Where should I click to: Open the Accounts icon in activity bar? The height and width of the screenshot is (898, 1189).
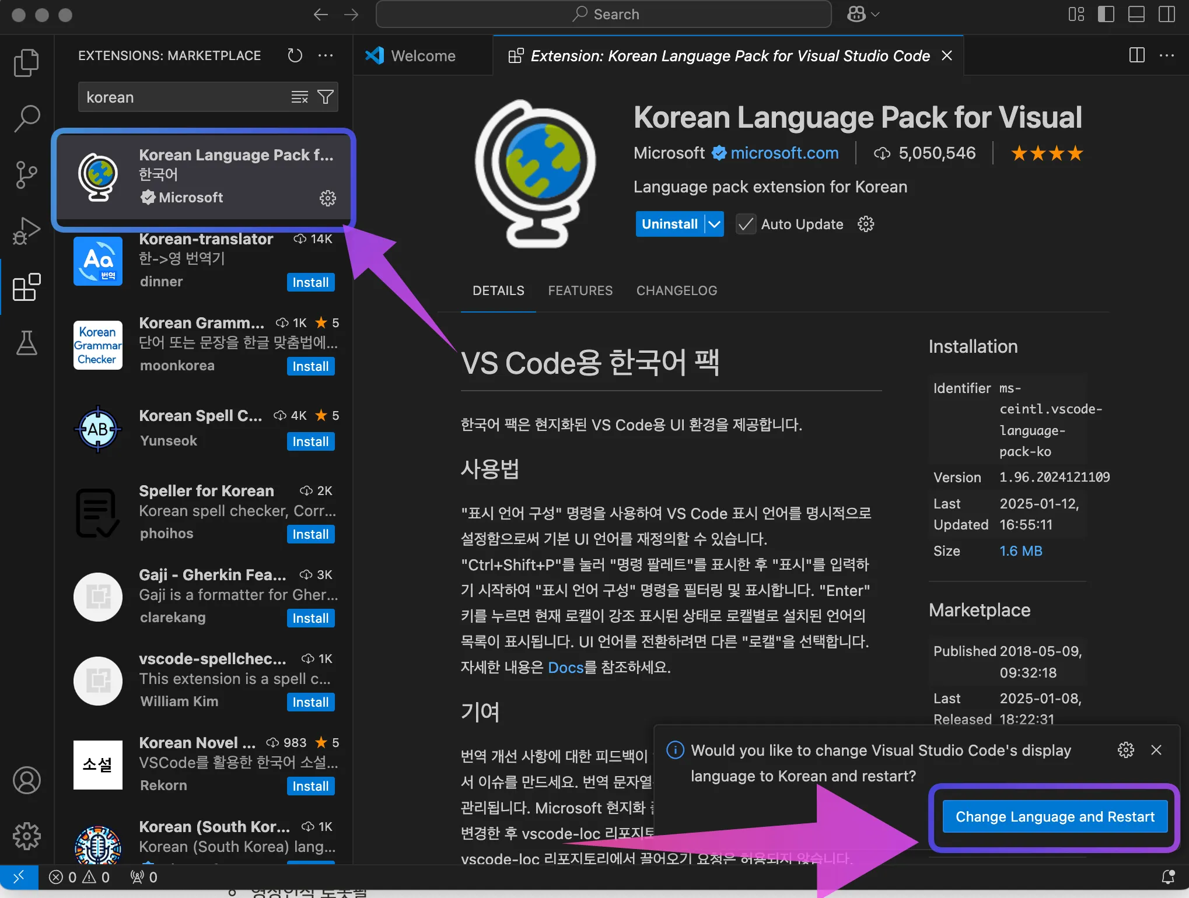click(26, 780)
